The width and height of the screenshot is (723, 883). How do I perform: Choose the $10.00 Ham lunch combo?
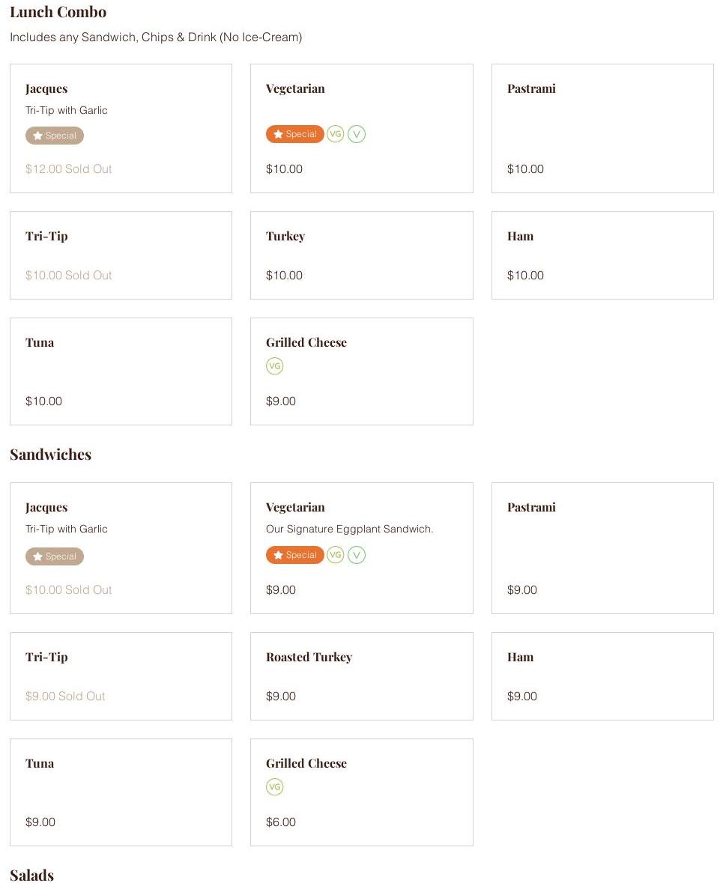click(602, 255)
